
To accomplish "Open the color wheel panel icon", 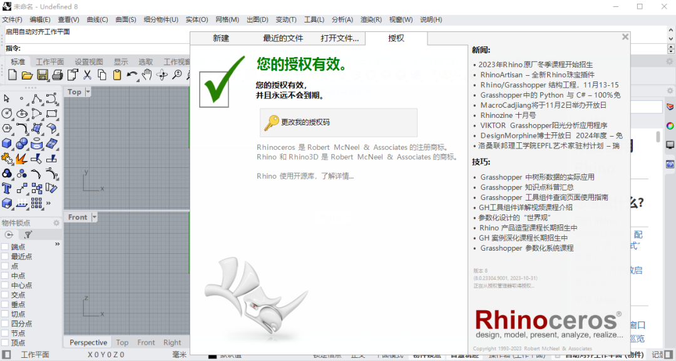I will [x=670, y=125].
